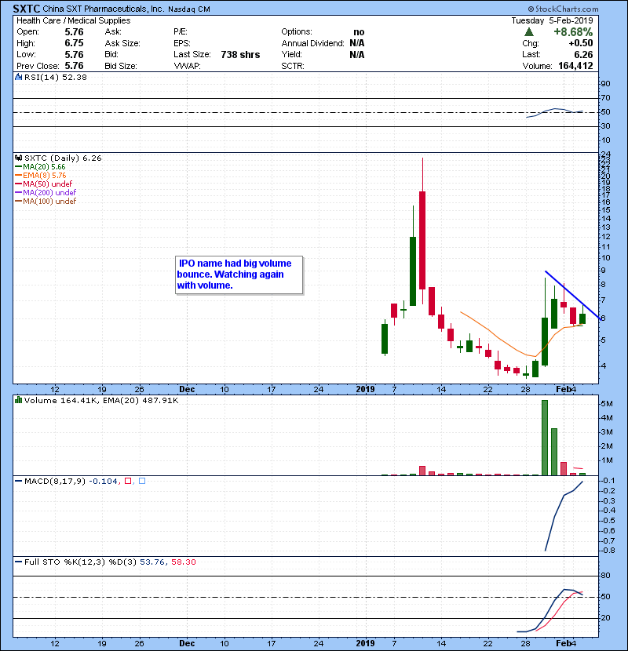Viewport: 628px width, 651px height.
Task: Click the 2019 label on price chart axis
Action: tap(365, 390)
